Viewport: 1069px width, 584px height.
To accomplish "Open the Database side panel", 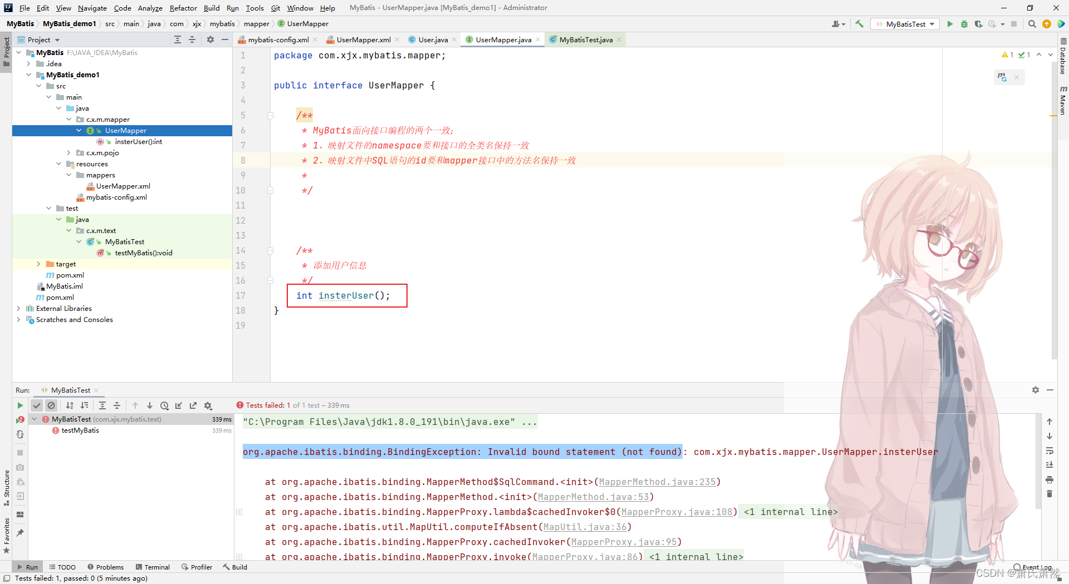I will (1063, 56).
